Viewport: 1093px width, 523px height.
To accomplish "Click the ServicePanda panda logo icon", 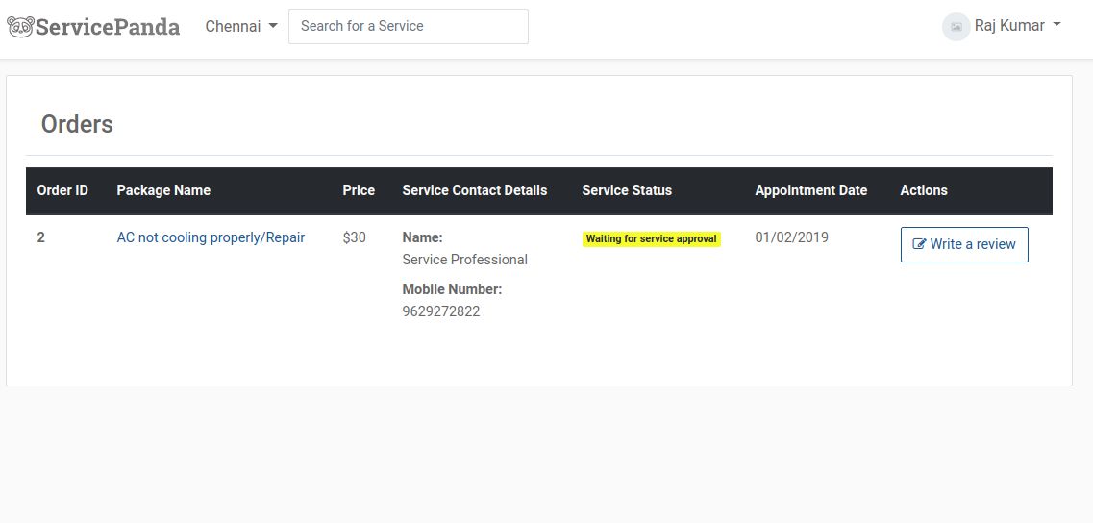I will pyautogui.click(x=20, y=26).
